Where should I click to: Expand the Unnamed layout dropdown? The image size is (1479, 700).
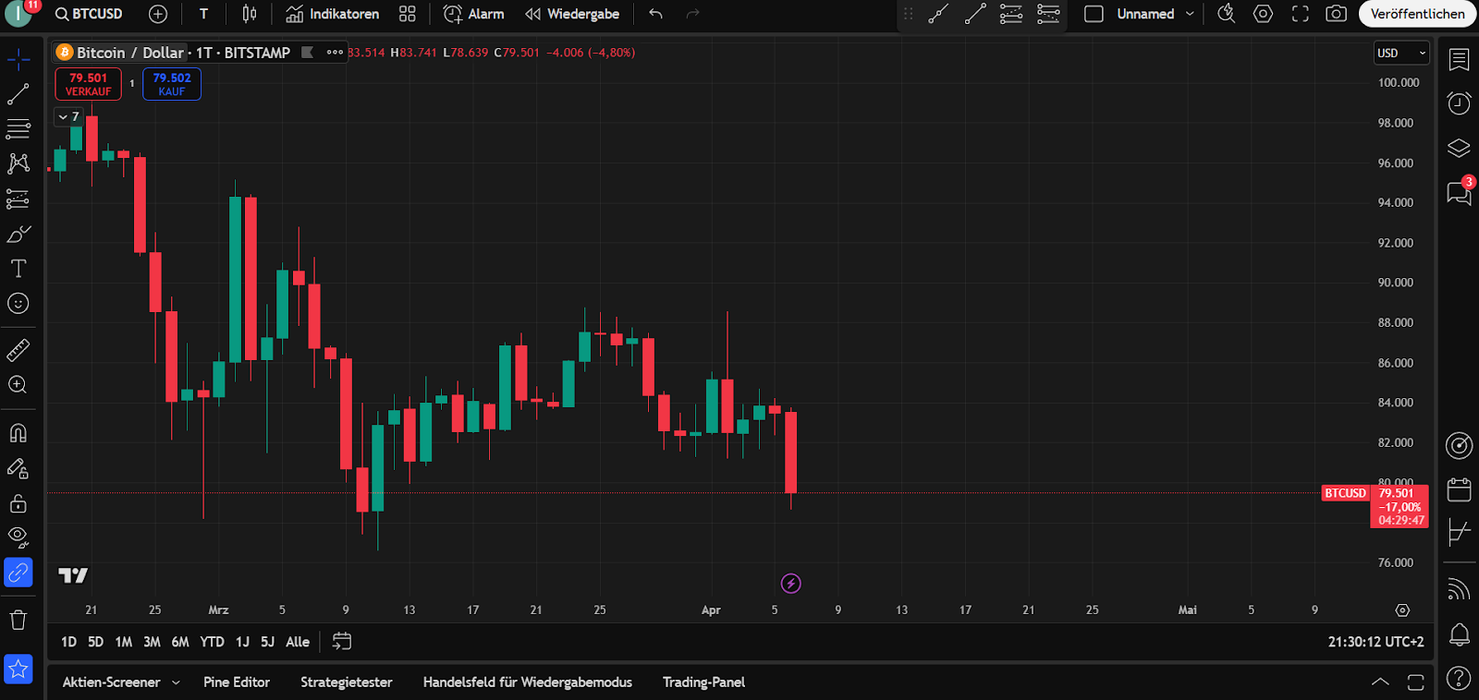pos(1190,14)
